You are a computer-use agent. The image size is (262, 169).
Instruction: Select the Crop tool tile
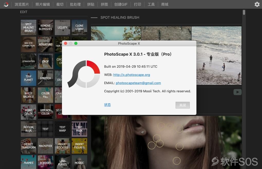pyautogui.click(x=46, y=61)
